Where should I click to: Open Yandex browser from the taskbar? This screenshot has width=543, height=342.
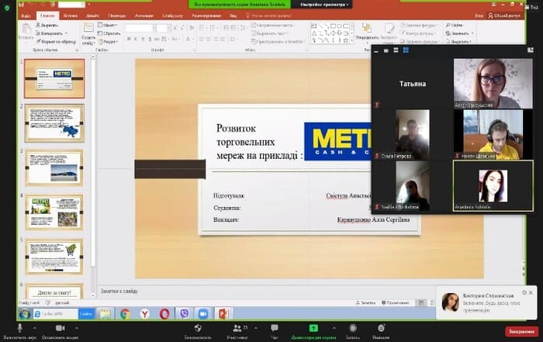coord(144,314)
